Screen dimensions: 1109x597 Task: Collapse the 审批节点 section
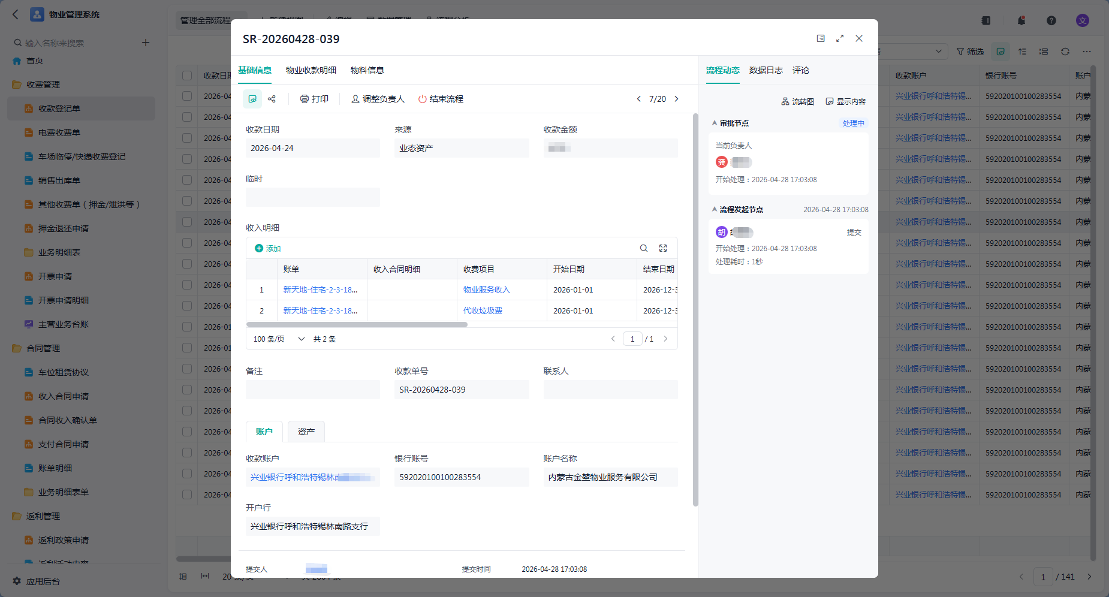pos(715,123)
